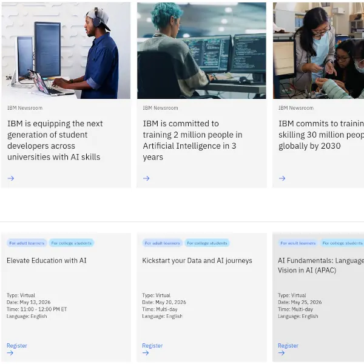The image size is (364, 364).
Task: Open photo of man wearing headphones at laptop
Action: 66,50
